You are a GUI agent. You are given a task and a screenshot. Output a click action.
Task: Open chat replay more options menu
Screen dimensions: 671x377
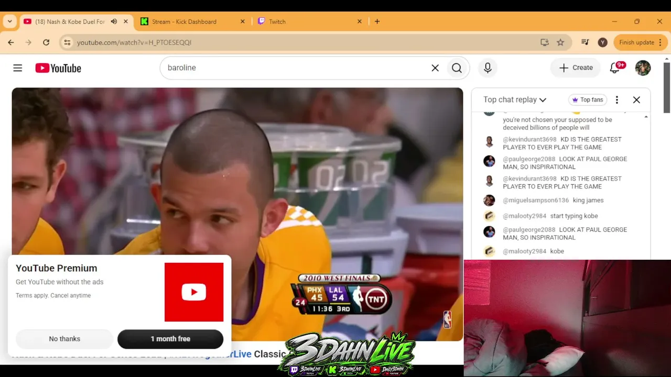pos(617,99)
